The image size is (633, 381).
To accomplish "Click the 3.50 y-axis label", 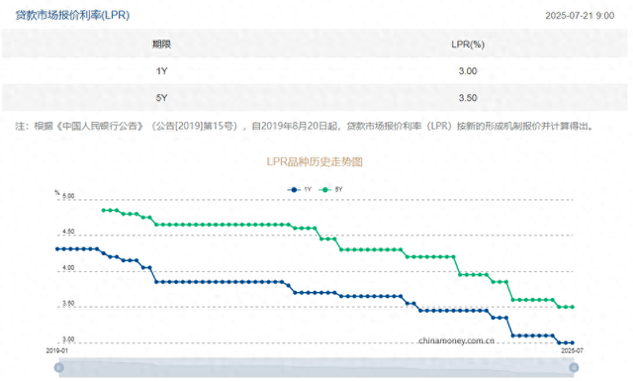I will click(68, 304).
